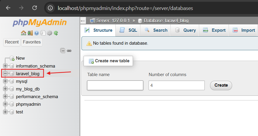Screen dimensions: 258x136
Task: Select laravel_blog in database tree
Action: (28, 74)
